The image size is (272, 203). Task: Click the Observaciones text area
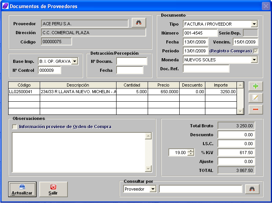pos(79,153)
